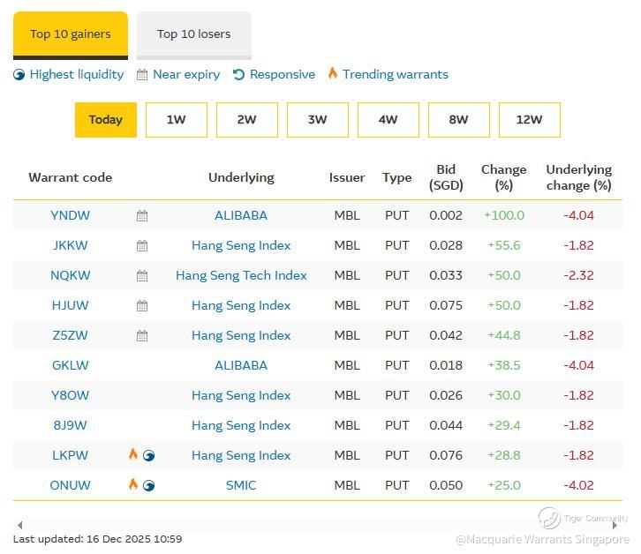Click near-expiry calendar icon in YNDW row
This screenshot has height=554, width=641.
click(142, 216)
